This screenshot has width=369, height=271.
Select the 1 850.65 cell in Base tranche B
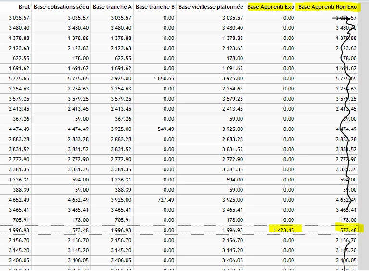(x=164, y=78)
